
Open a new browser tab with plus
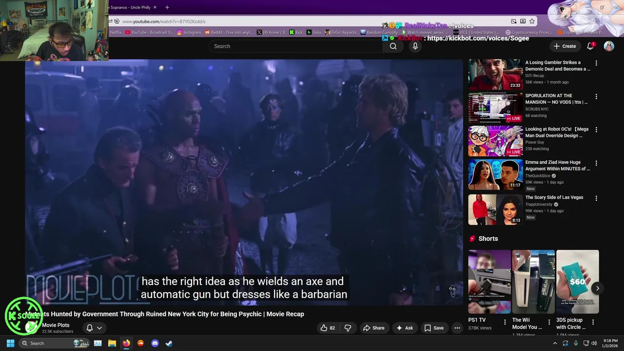point(167,7)
